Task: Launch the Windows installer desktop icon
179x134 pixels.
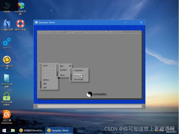Action: click(7, 81)
